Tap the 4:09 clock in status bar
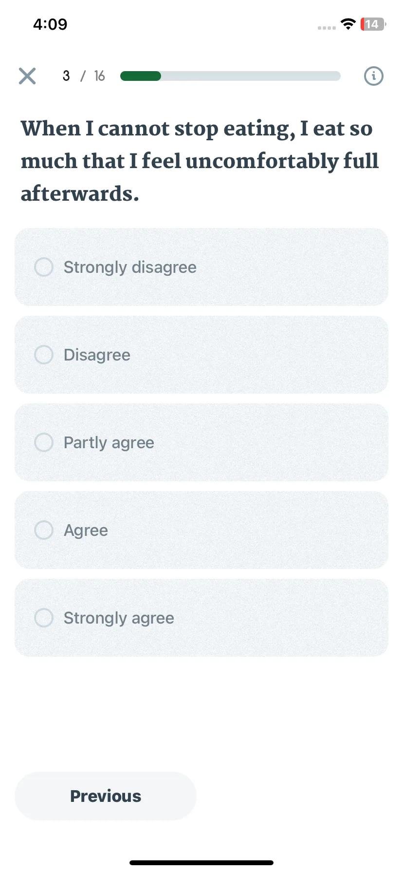Viewport: 403px width, 873px height. coord(50,24)
